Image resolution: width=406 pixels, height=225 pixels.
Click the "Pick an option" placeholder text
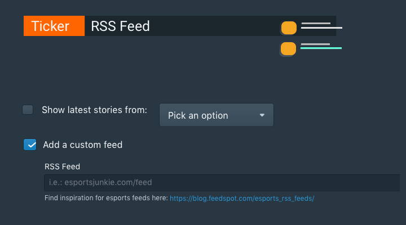[x=198, y=115]
